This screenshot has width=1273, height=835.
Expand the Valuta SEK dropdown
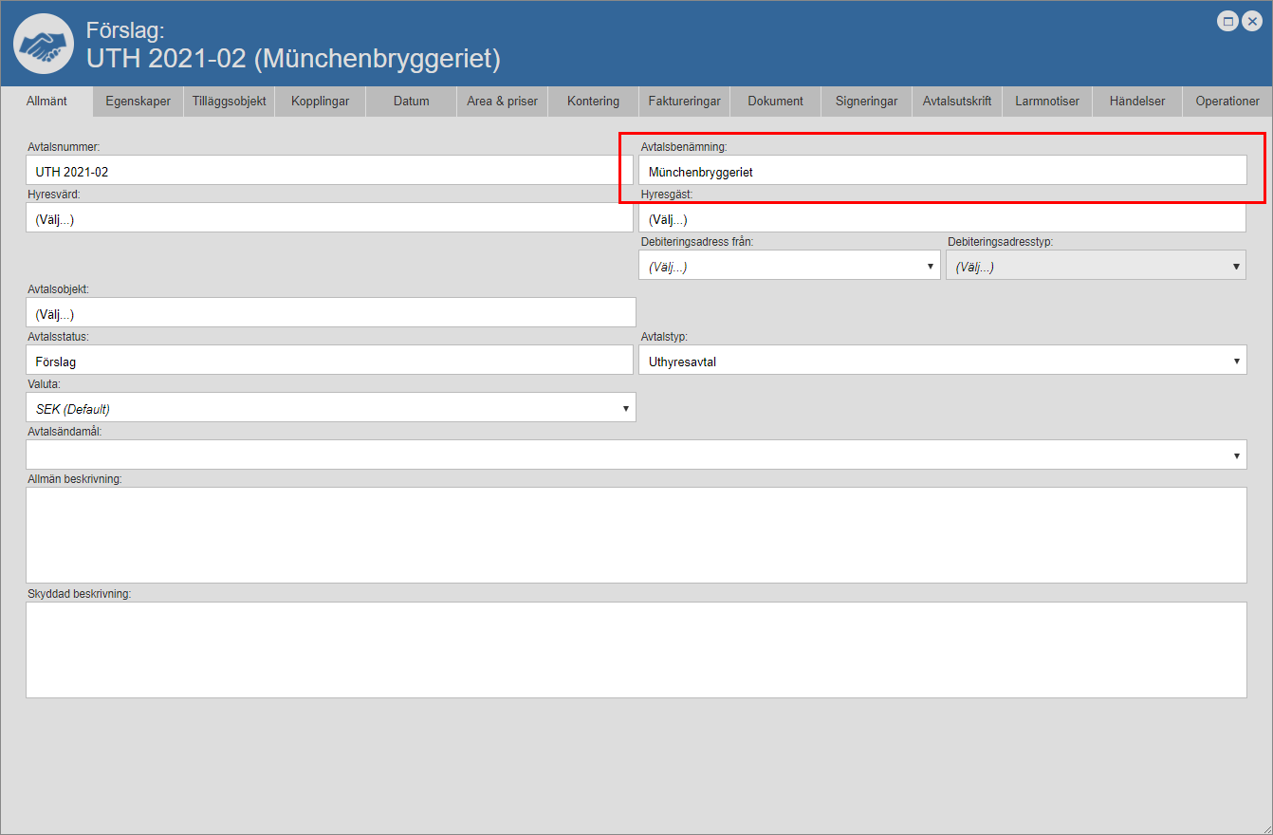330,408
